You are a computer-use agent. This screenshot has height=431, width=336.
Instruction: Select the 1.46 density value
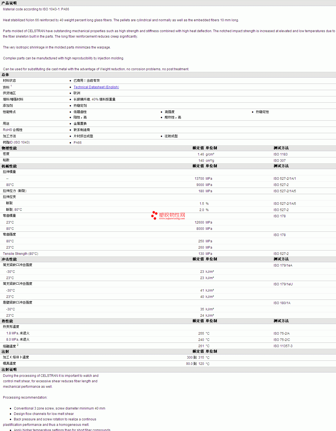point(201,154)
